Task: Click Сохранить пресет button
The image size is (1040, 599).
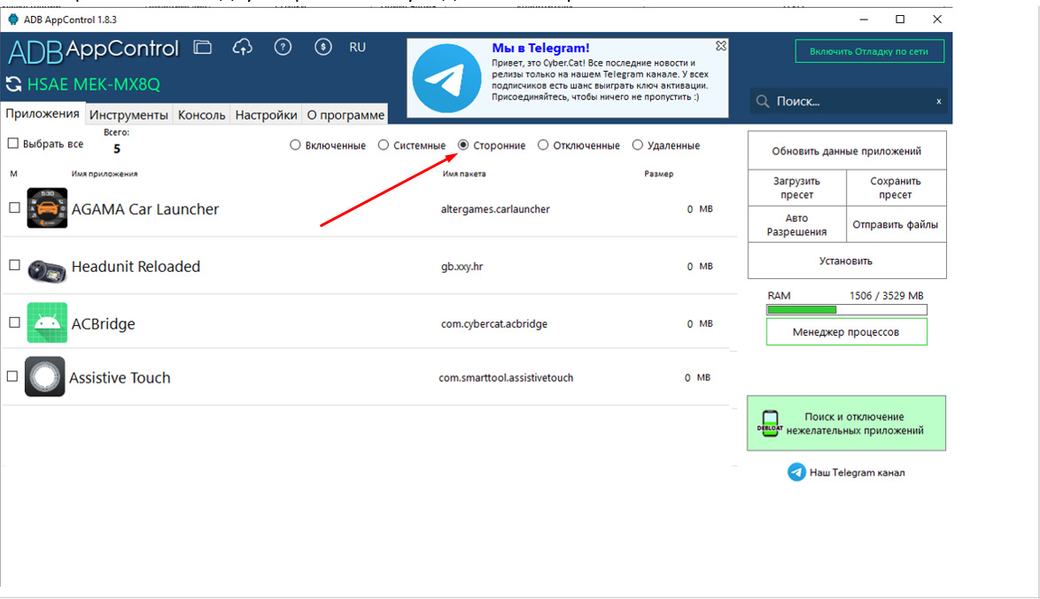Action: pos(896,188)
